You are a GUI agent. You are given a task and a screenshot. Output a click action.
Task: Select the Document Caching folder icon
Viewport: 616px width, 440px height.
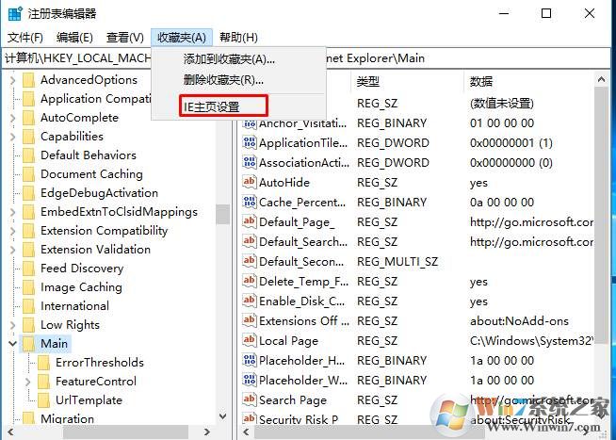(x=28, y=174)
